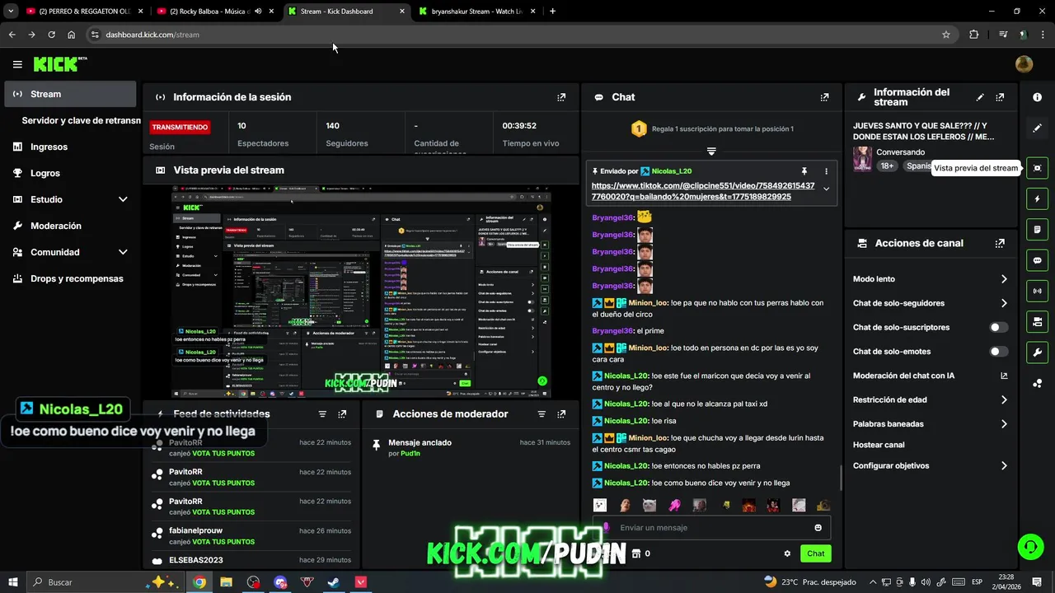1055x593 pixels.
Task: Click the Conversando category thumbnail
Action: click(x=862, y=159)
